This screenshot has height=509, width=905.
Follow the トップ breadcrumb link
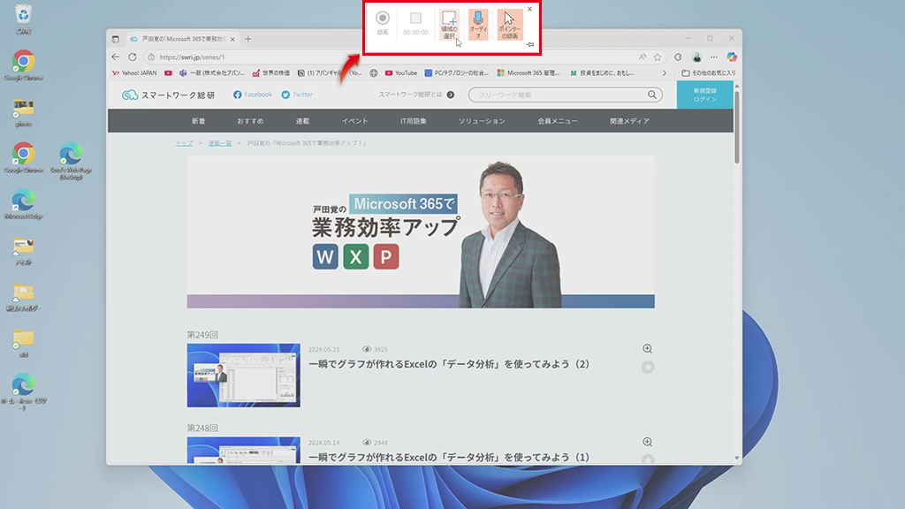tap(184, 143)
